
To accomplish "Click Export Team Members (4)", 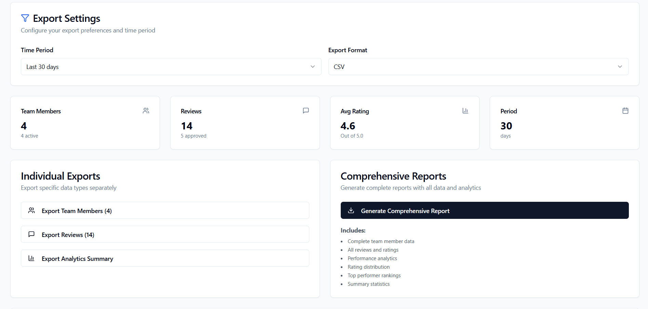I will pos(165,210).
